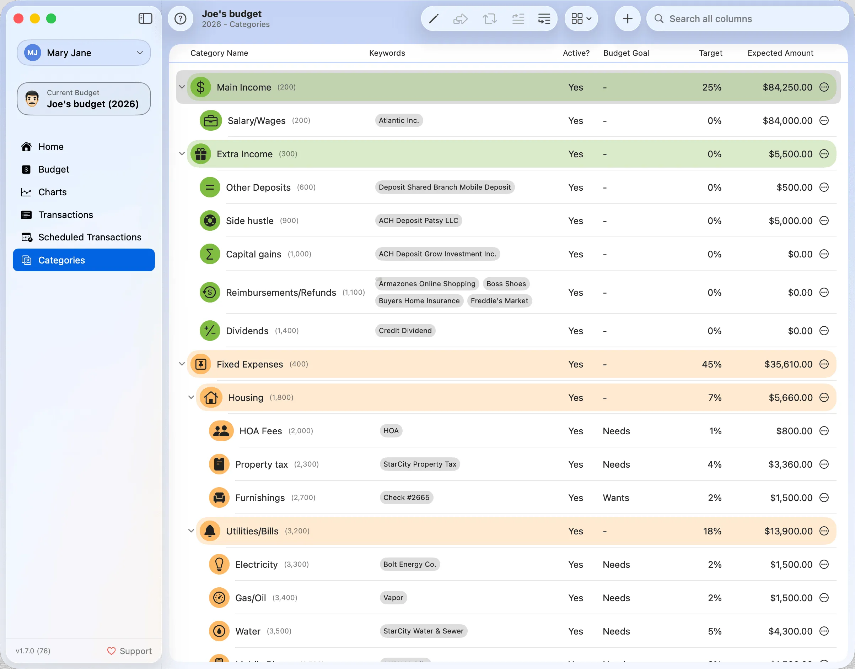Click the Property tax clipboard icon
Screen dimensions: 855x669
219,464
